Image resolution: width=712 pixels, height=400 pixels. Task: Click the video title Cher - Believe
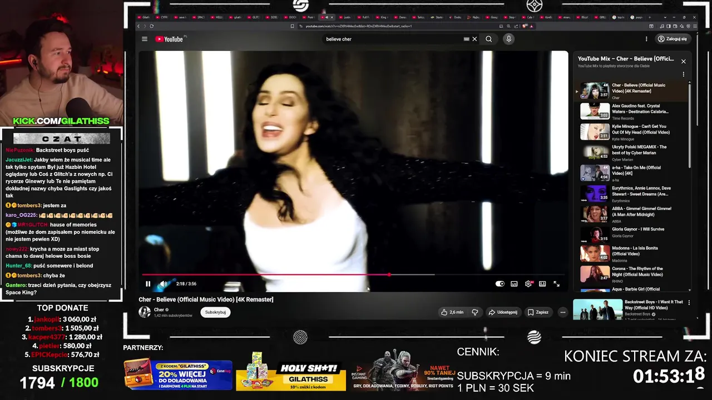(x=206, y=299)
